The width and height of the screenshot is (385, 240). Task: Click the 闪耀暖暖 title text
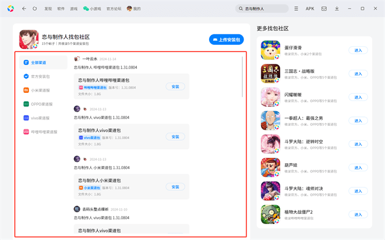click(293, 95)
